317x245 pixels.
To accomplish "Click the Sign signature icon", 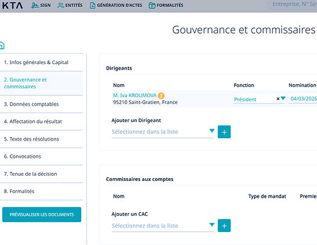I will click(35, 6).
